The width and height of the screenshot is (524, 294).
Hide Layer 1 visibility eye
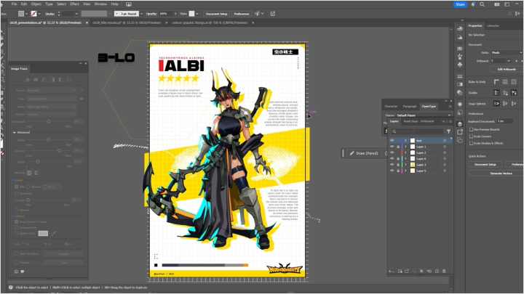(x=392, y=147)
